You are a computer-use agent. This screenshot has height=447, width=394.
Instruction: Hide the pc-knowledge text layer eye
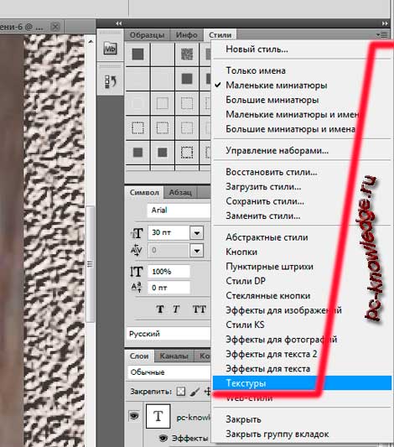(x=134, y=416)
